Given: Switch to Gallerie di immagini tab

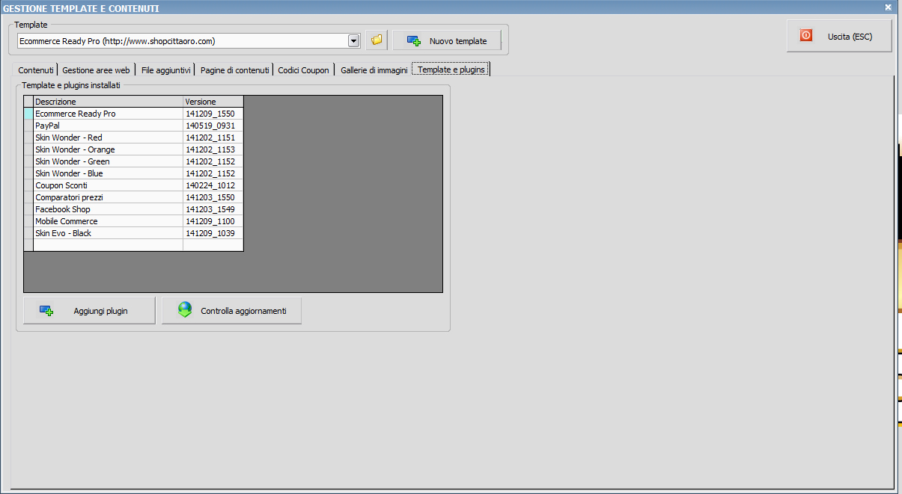Looking at the screenshot, I should point(374,70).
